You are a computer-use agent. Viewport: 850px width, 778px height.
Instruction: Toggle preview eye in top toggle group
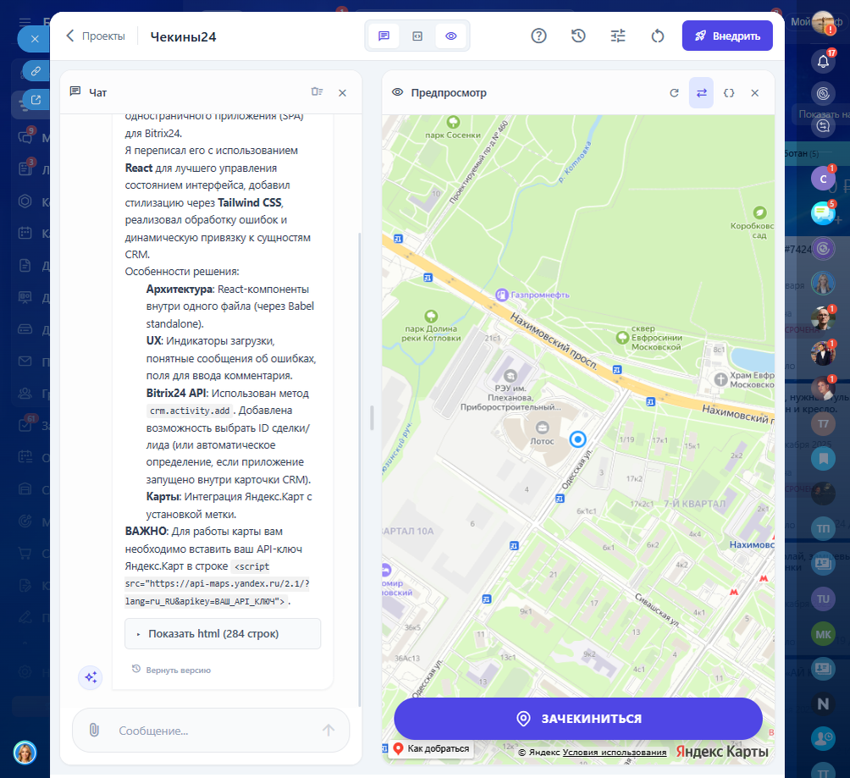point(451,36)
